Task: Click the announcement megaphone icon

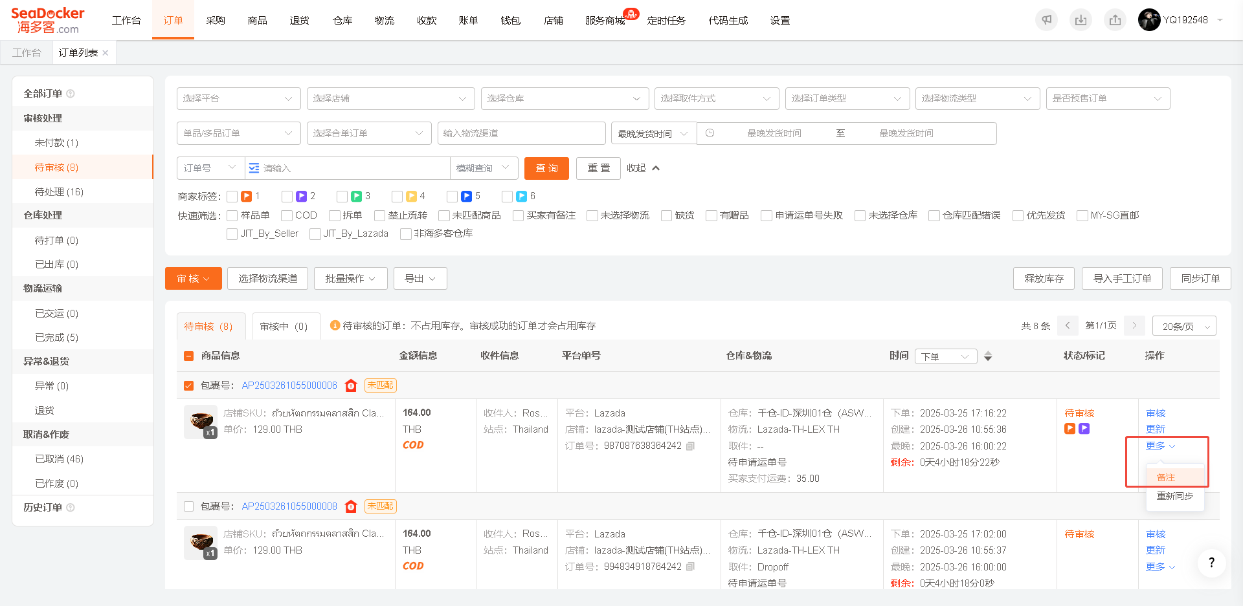Action: click(1047, 20)
